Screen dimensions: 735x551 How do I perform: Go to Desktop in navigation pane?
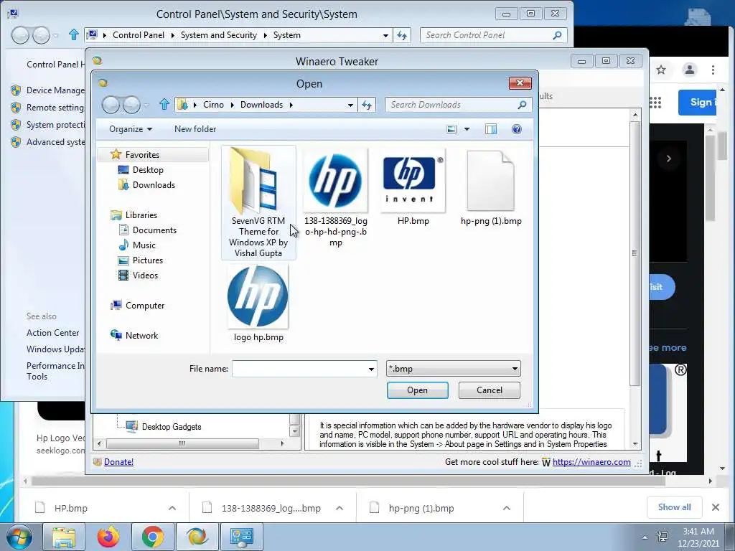[148, 170]
